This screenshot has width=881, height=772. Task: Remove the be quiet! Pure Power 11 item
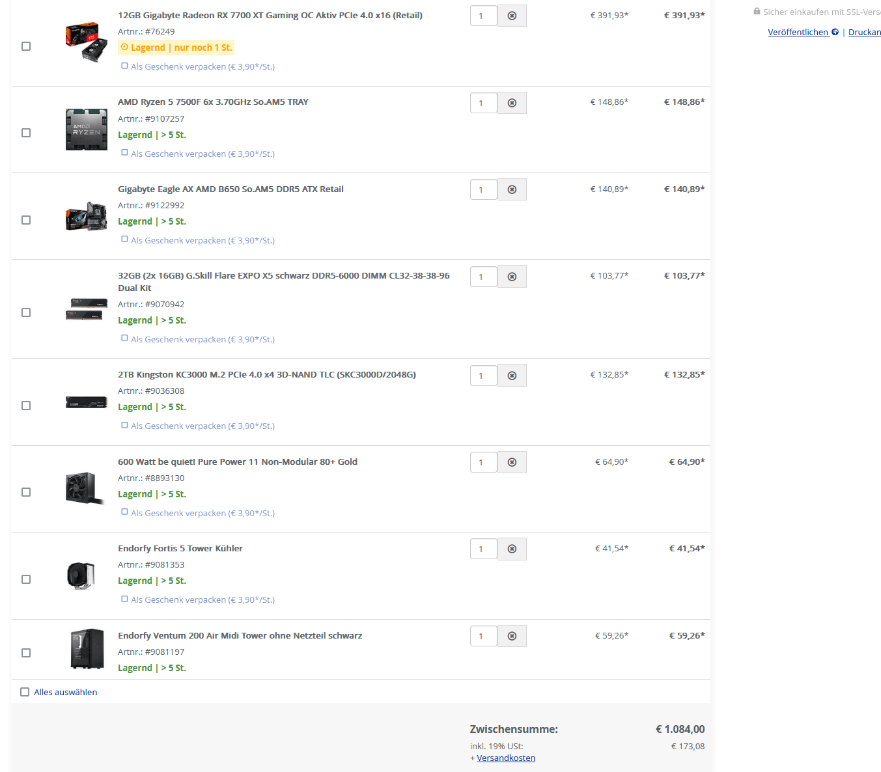pos(512,462)
